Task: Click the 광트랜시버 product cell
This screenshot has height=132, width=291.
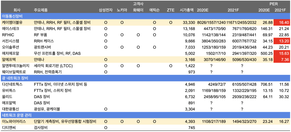Action: click(x=42, y=48)
